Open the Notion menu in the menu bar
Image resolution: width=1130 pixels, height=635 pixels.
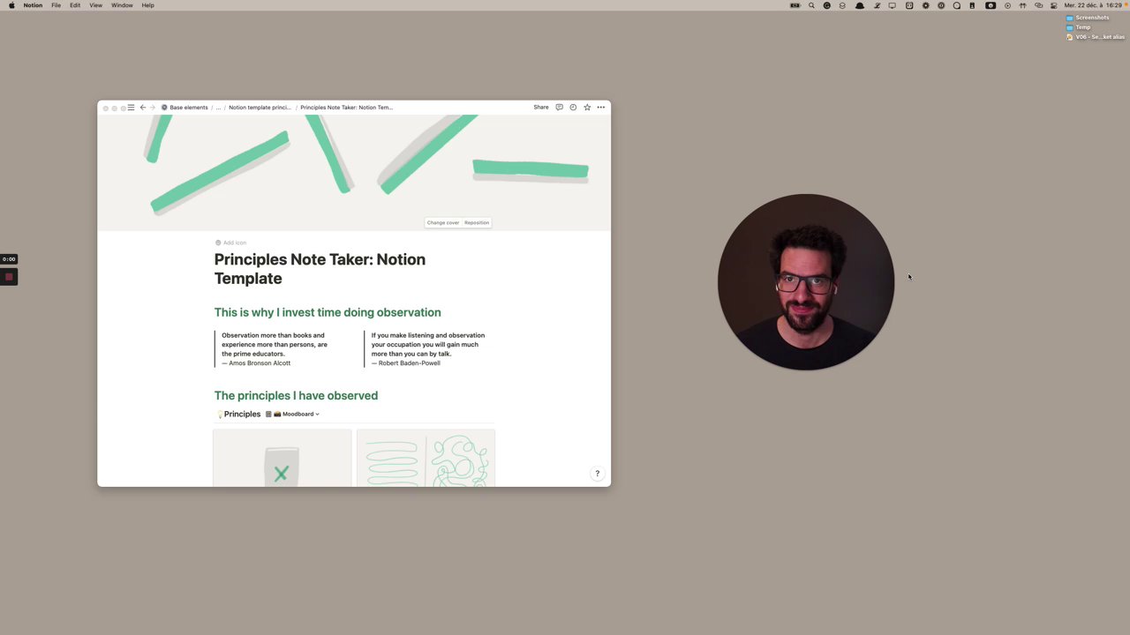(33, 5)
